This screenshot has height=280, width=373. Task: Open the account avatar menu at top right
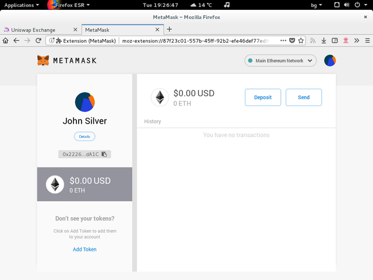coord(330,61)
